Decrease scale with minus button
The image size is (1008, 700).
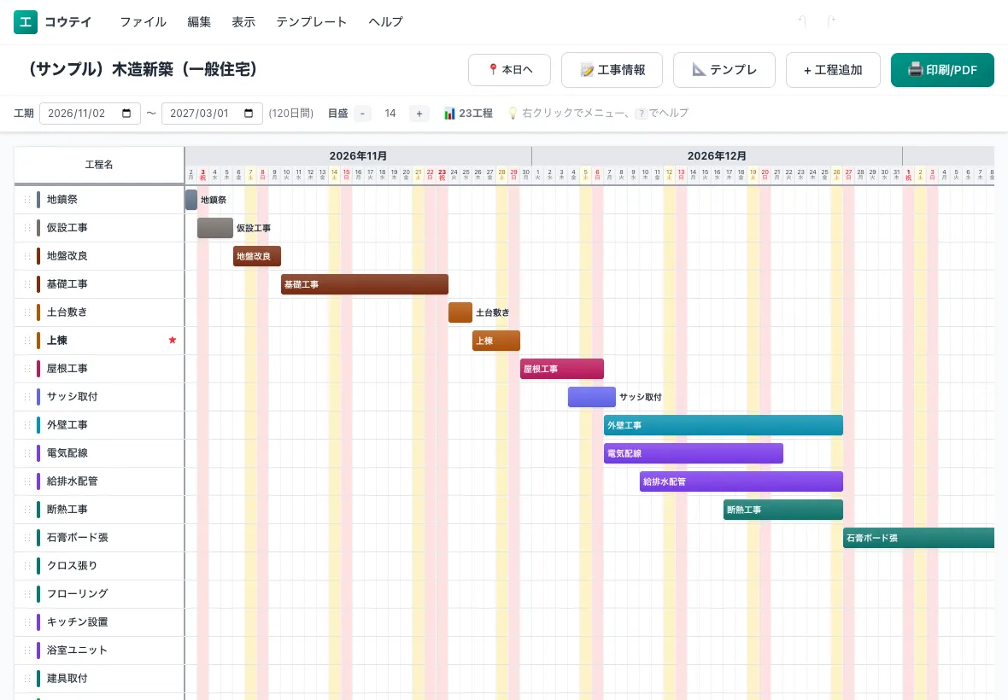(x=362, y=114)
